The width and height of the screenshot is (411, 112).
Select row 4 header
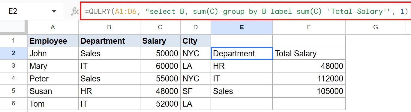[13, 78]
